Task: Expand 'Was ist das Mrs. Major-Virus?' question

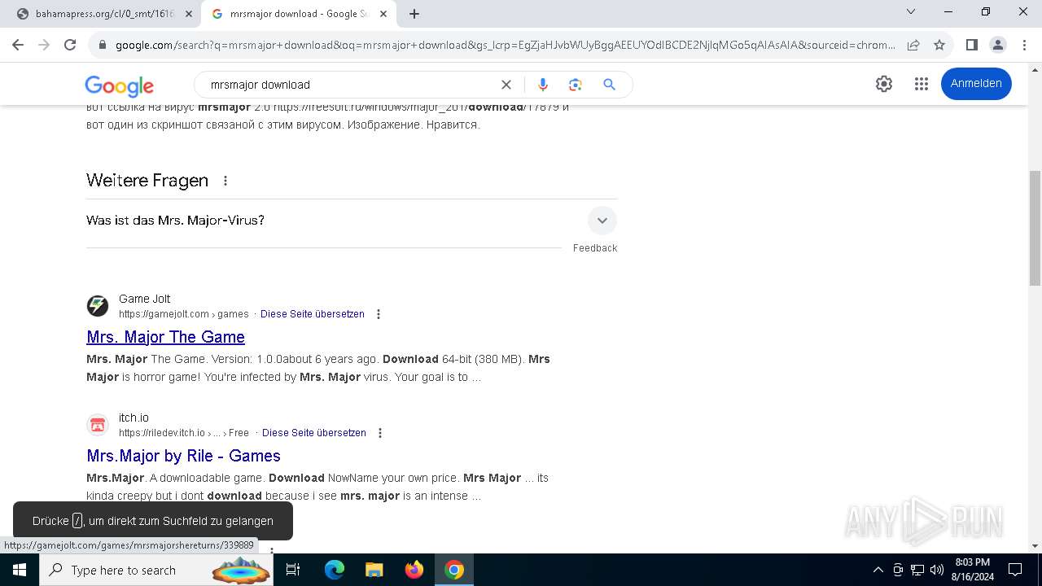Action: pyautogui.click(x=352, y=221)
